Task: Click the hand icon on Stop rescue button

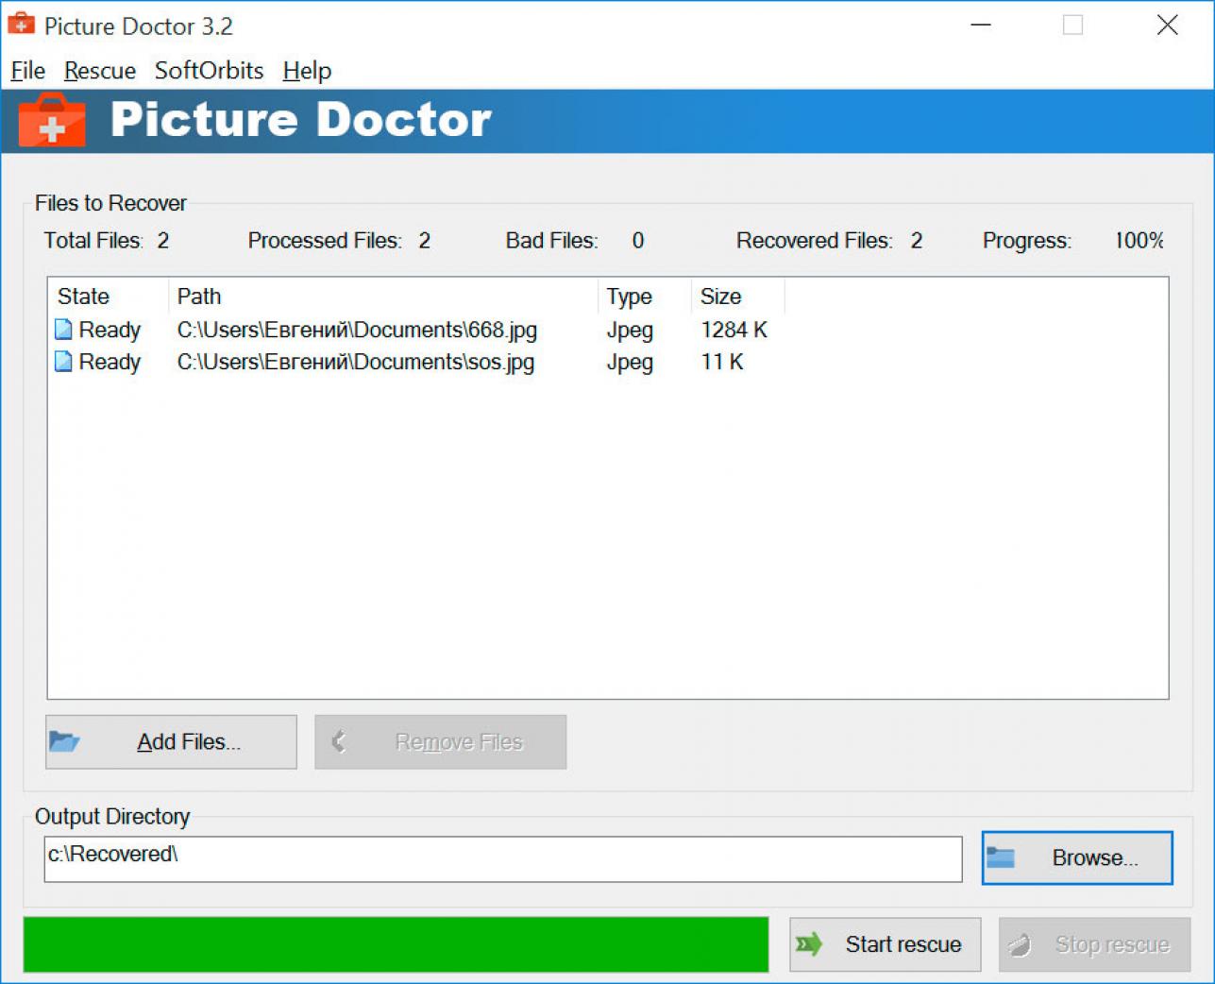Action: [x=1021, y=944]
